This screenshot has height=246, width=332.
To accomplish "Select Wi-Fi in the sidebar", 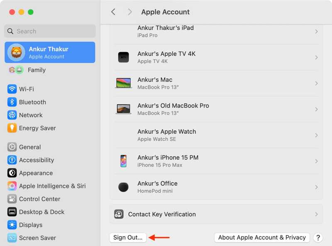I will [x=50, y=89].
